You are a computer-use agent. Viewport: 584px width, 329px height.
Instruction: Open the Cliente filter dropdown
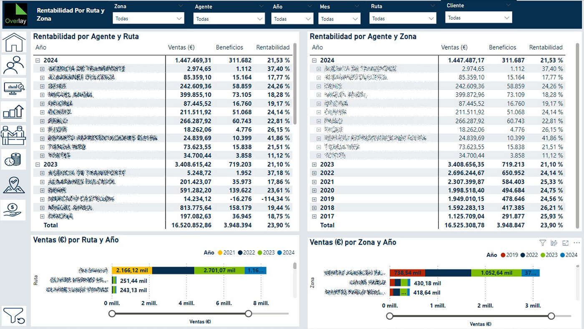478,18
